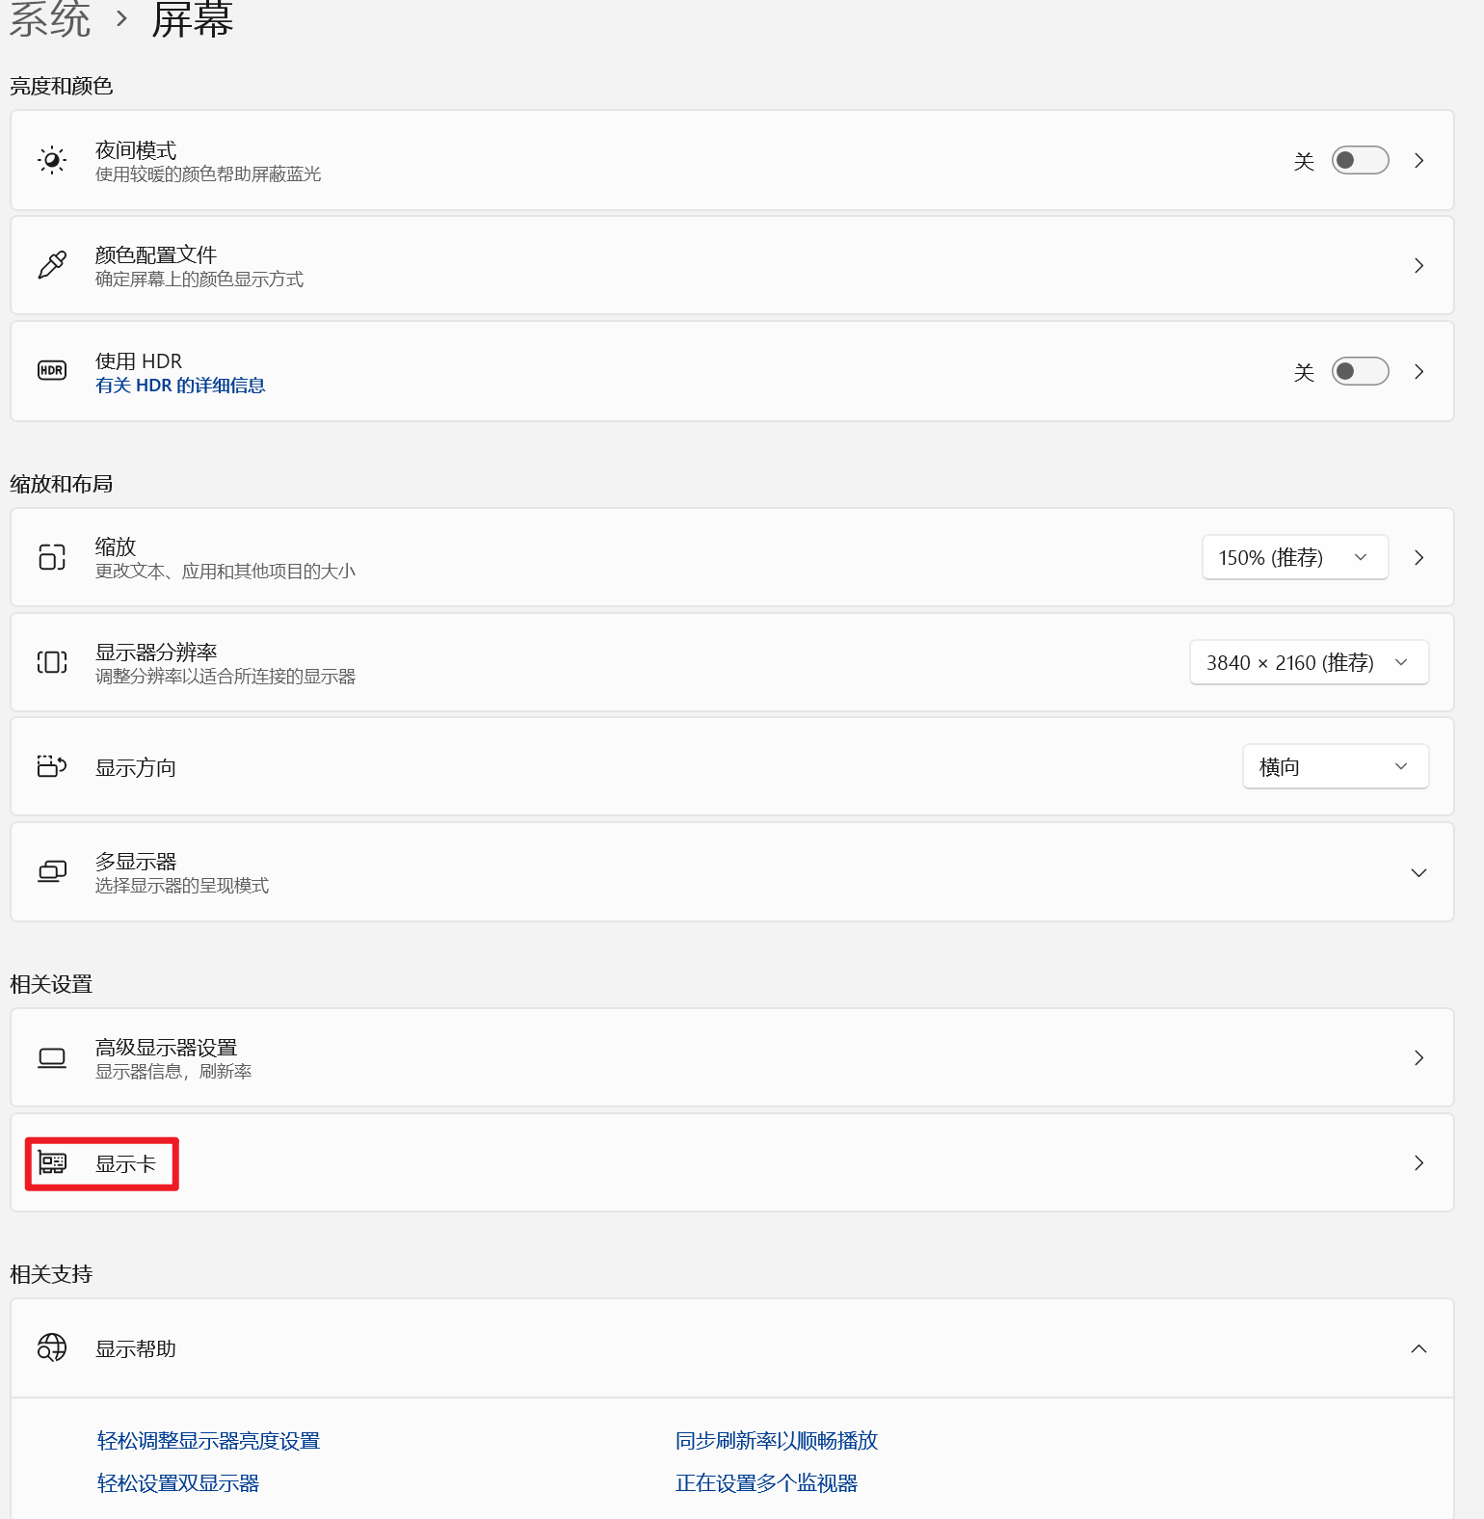Collapse the 显示帮助 section chevron
The width and height of the screenshot is (1484, 1519).
pos(1418,1348)
